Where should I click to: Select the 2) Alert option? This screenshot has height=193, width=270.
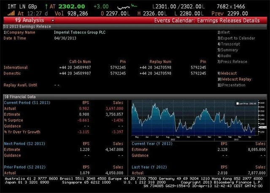(224, 32)
